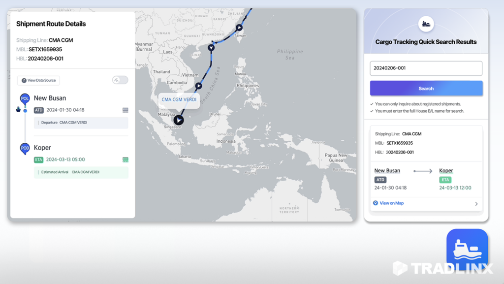Click the New Busan port name in route details
The image size is (504, 284).
coord(50,98)
